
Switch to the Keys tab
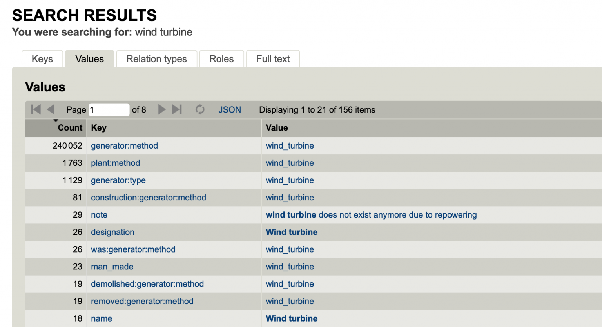(x=42, y=58)
